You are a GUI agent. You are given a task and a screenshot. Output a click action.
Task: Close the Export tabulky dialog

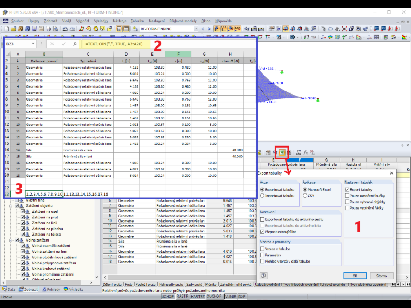[392, 173]
